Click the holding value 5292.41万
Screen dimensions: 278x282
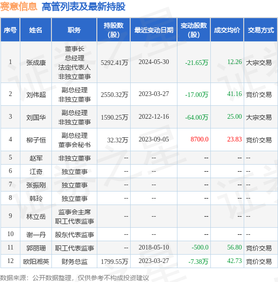(x=114, y=63)
